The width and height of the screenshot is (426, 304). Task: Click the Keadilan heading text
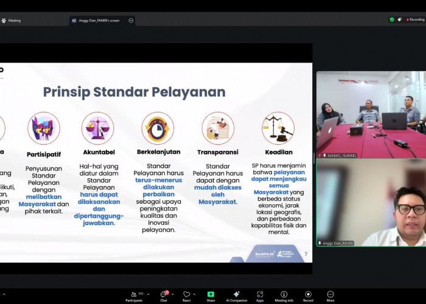click(279, 152)
